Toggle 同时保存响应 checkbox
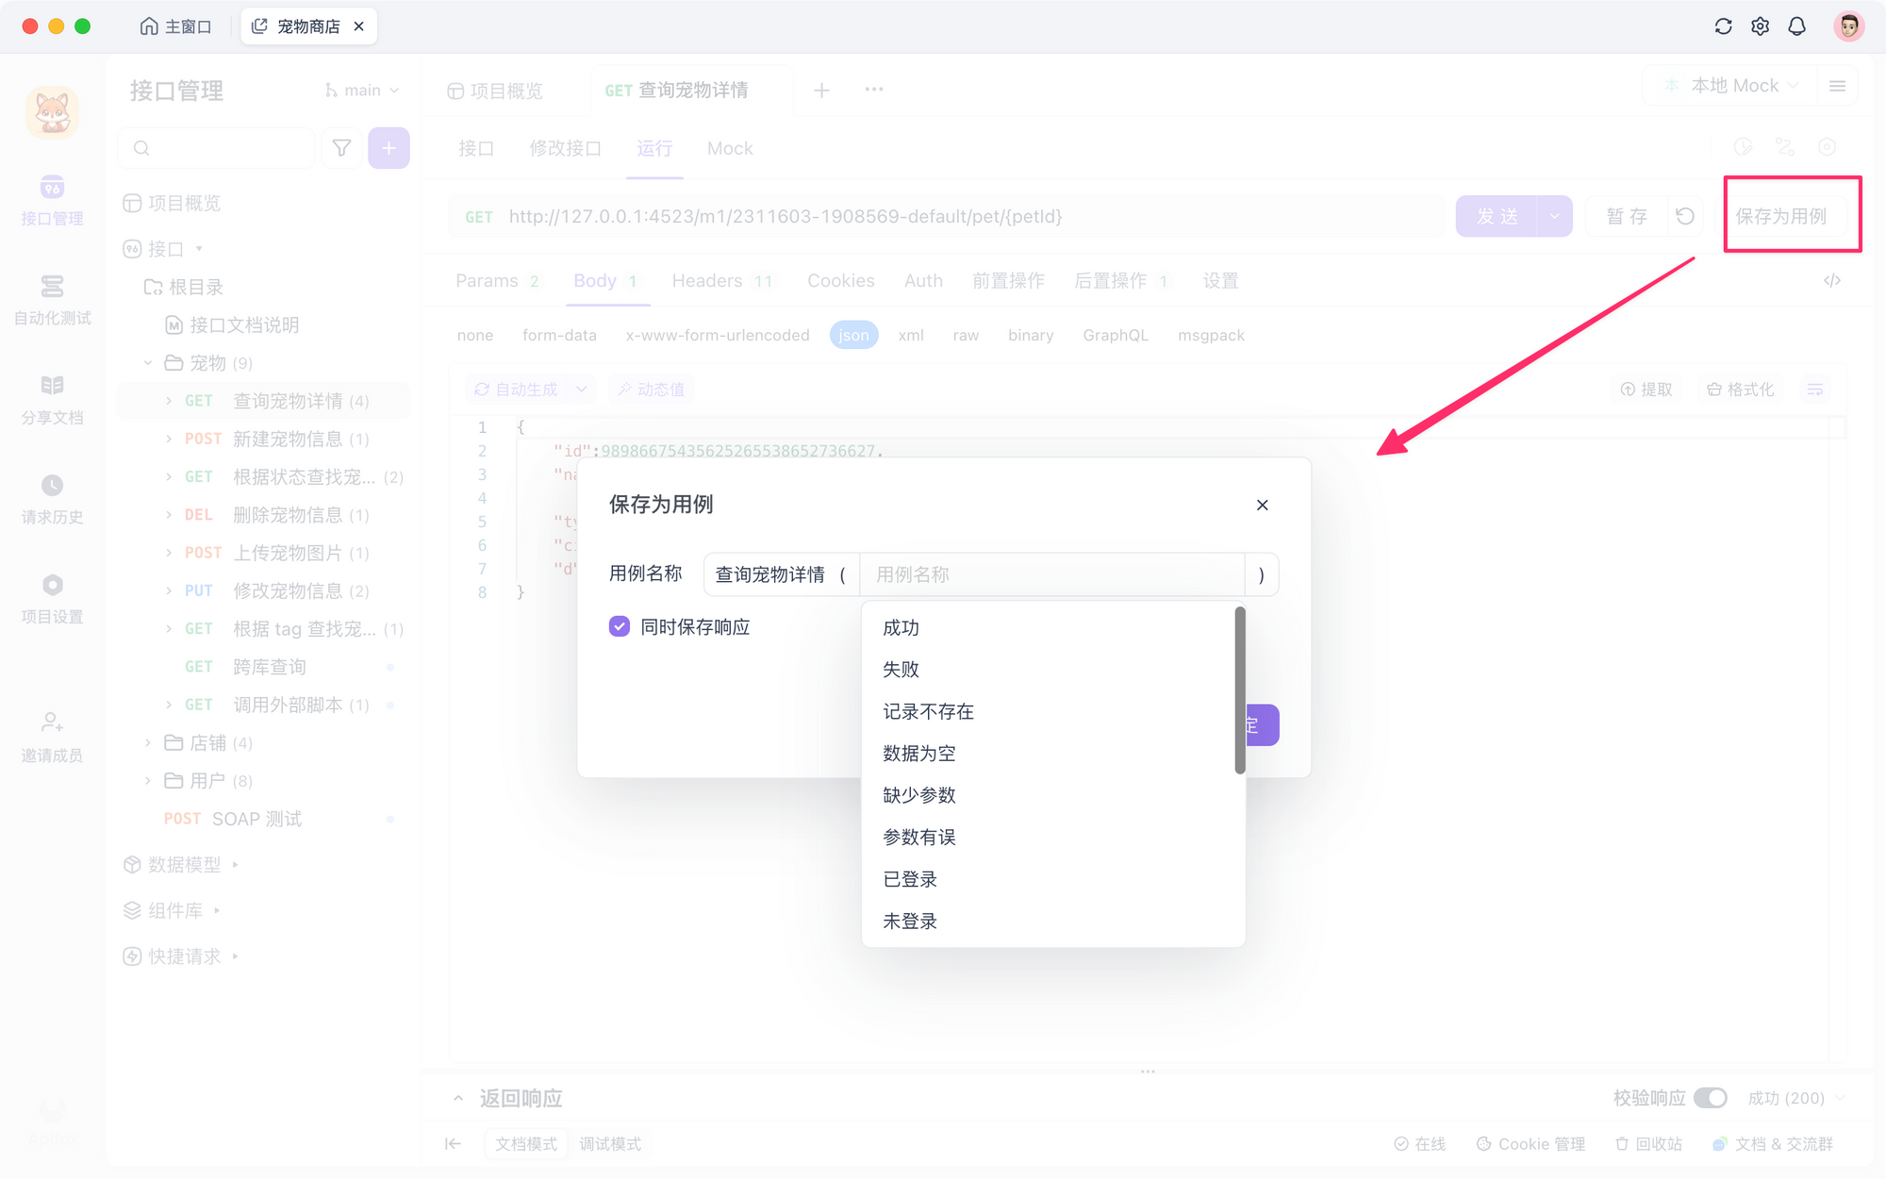Viewport: 1886px width, 1179px height. pos(620,627)
